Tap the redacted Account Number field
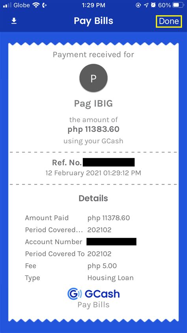This screenshot has width=187, height=333. coord(111,242)
